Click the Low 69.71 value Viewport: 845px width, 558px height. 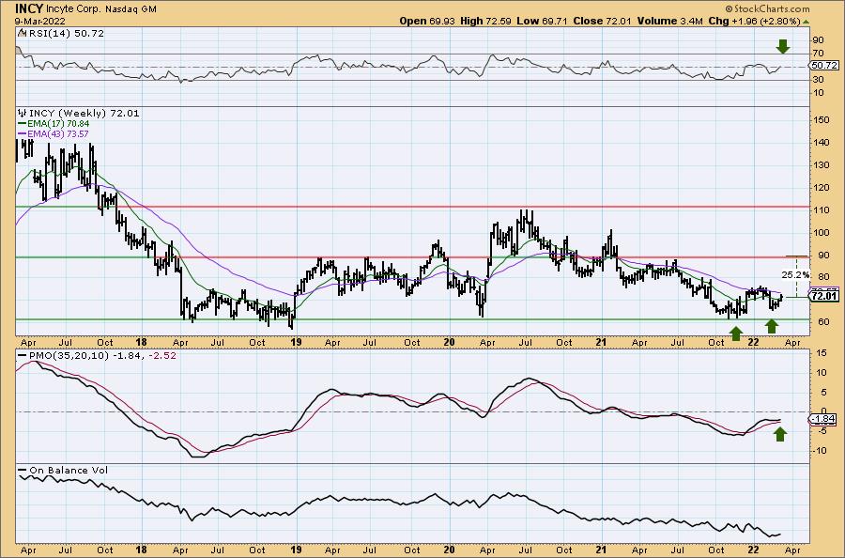click(542, 21)
